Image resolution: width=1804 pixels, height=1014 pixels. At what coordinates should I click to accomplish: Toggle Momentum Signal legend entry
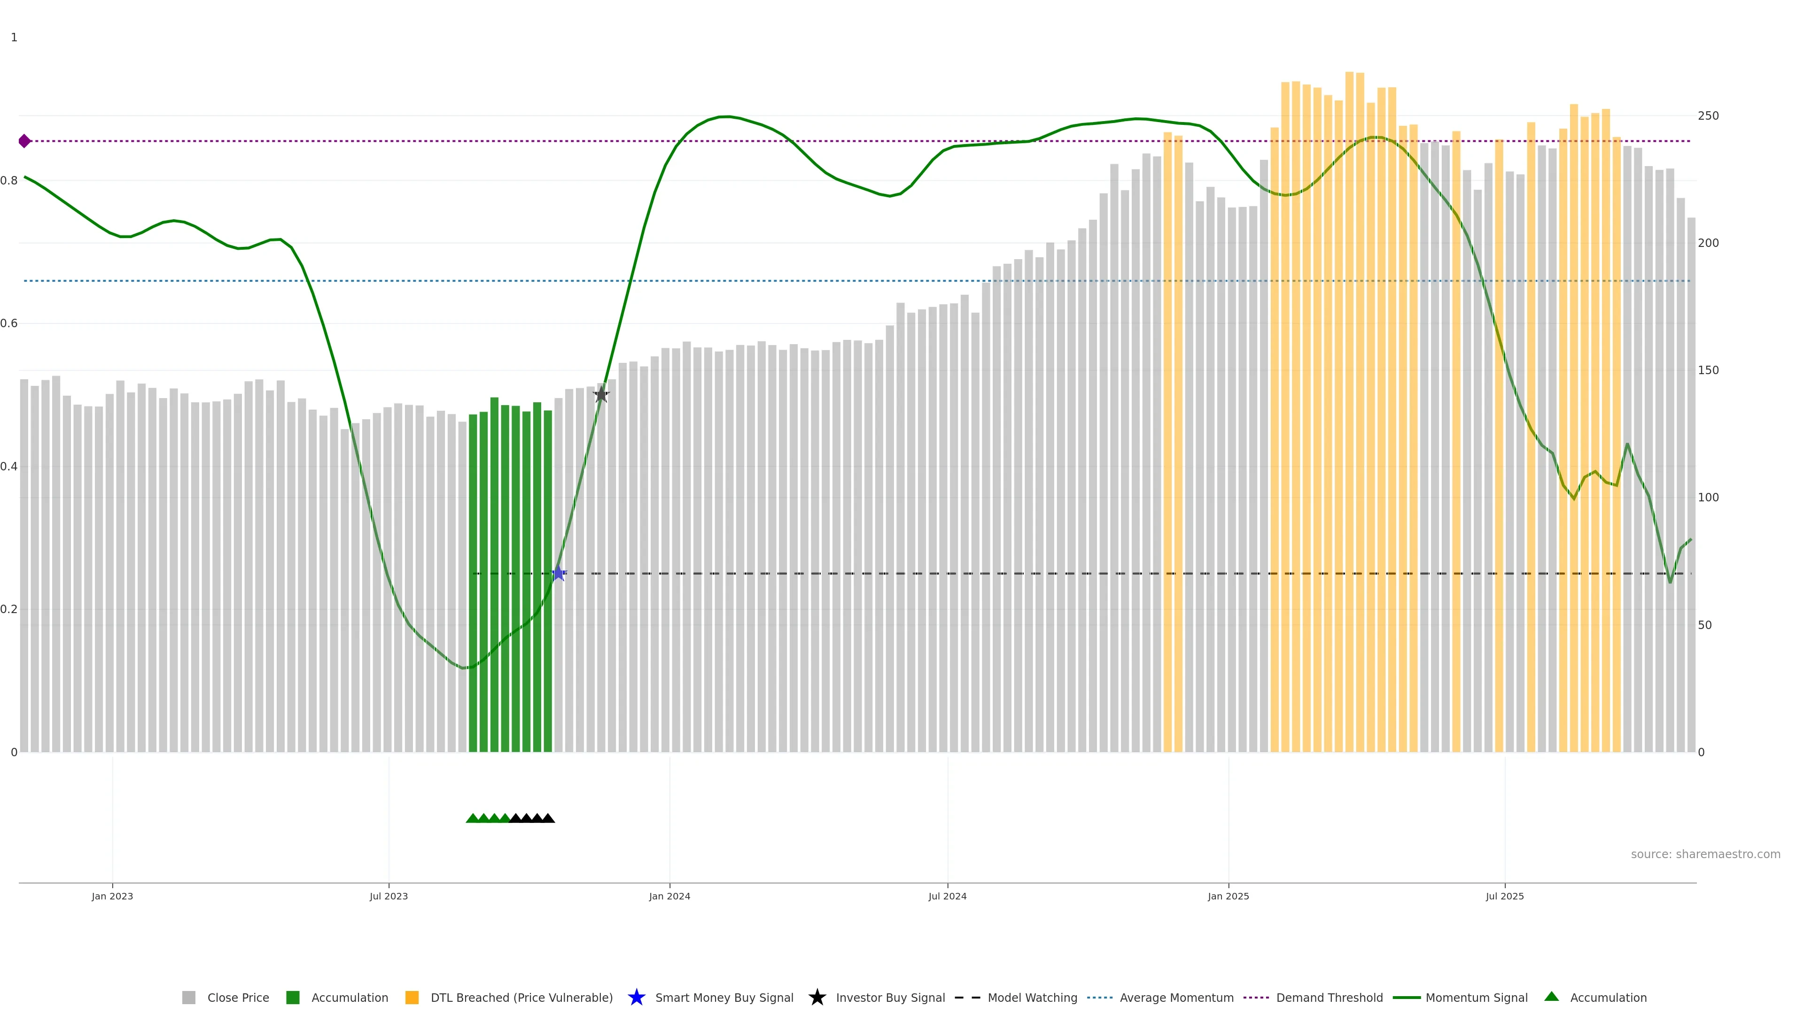[1476, 998]
